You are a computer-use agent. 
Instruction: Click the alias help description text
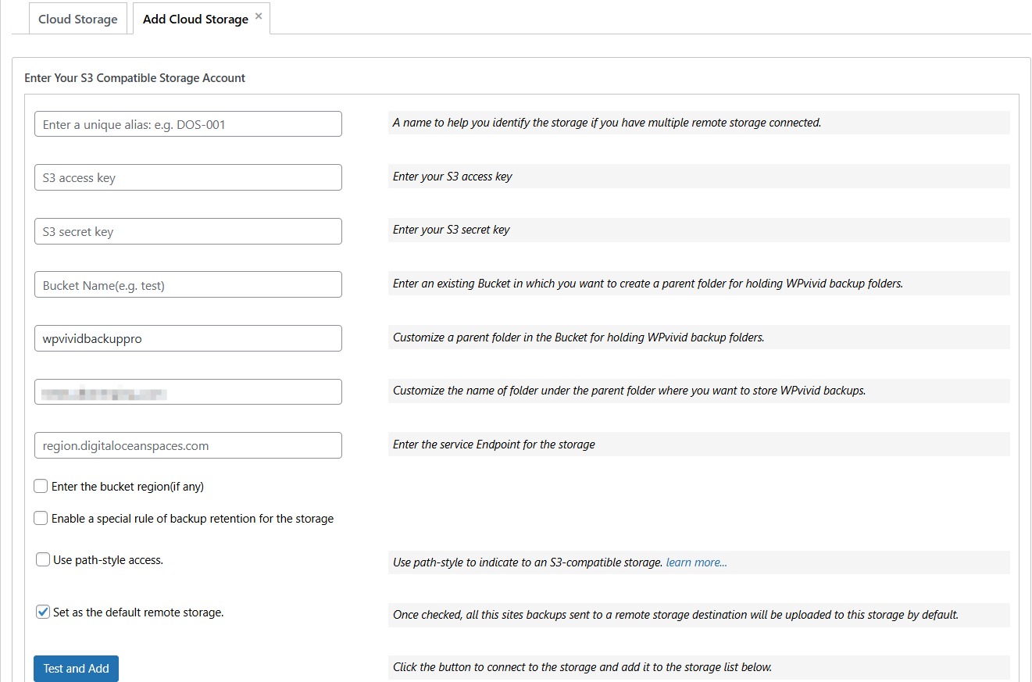pyautogui.click(x=606, y=123)
